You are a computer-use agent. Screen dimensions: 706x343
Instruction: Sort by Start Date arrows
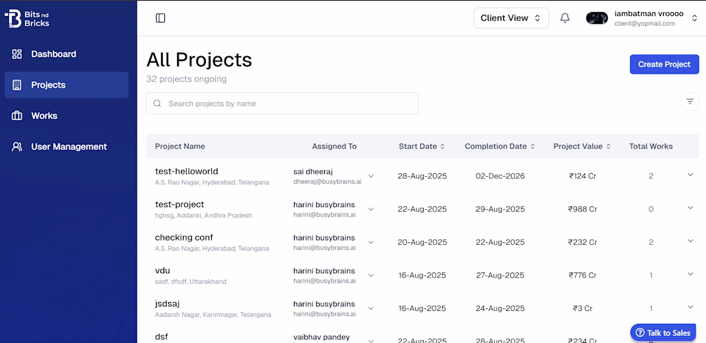(442, 146)
